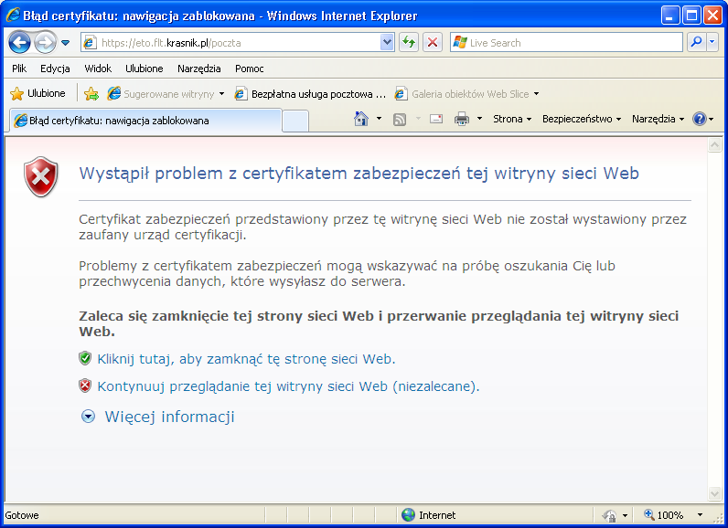This screenshot has width=728, height=528.
Task: Click the Print icon in command bar
Action: point(462,119)
